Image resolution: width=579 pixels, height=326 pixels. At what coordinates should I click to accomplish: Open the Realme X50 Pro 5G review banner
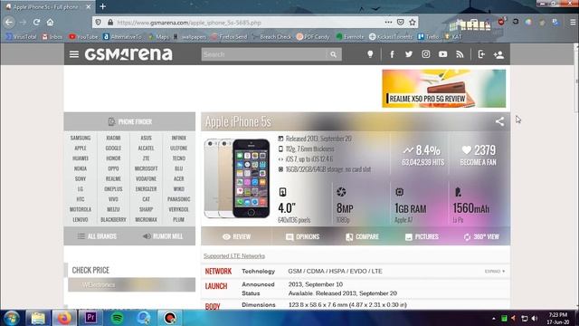click(x=444, y=89)
